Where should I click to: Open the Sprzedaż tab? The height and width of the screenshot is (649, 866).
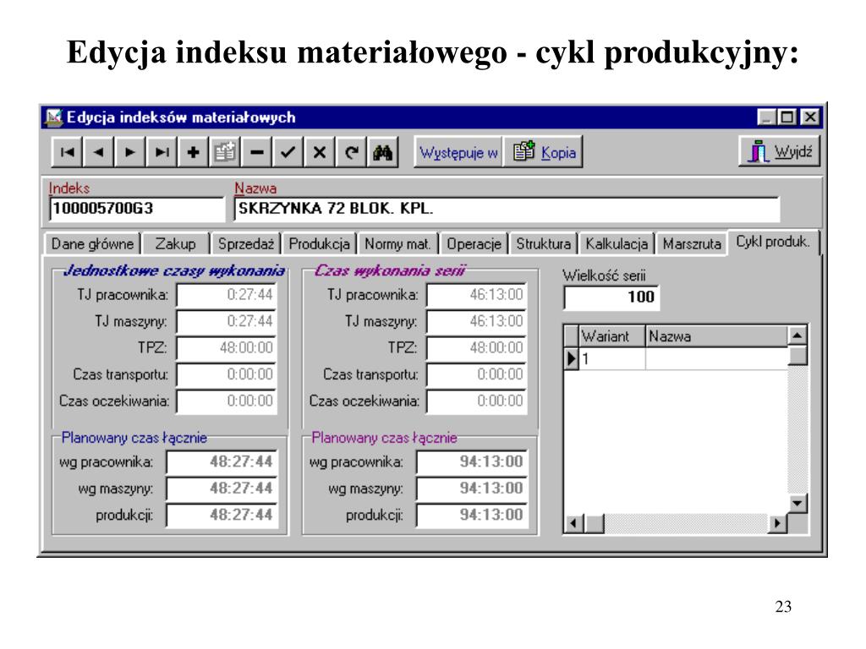[x=246, y=243]
